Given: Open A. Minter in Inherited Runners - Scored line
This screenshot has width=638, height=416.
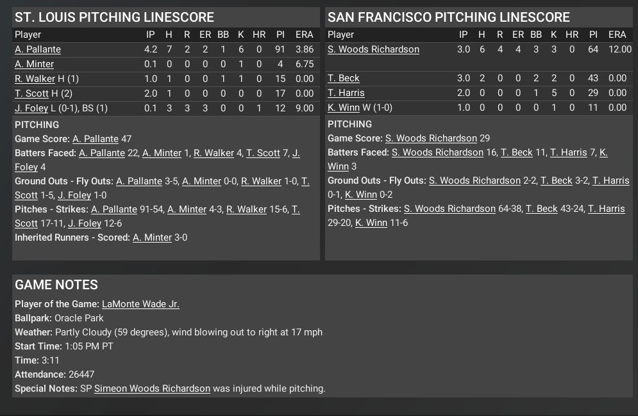Looking at the screenshot, I should (x=152, y=237).
